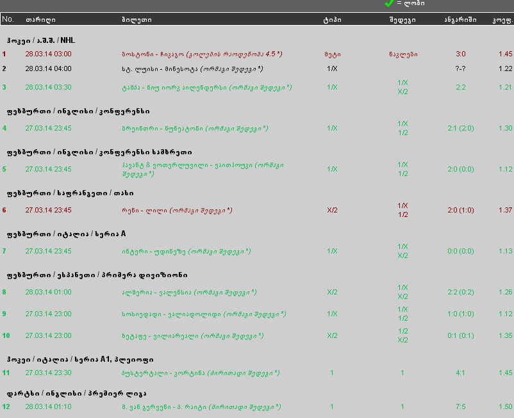Click the 1.37 coefficient

point(506,210)
